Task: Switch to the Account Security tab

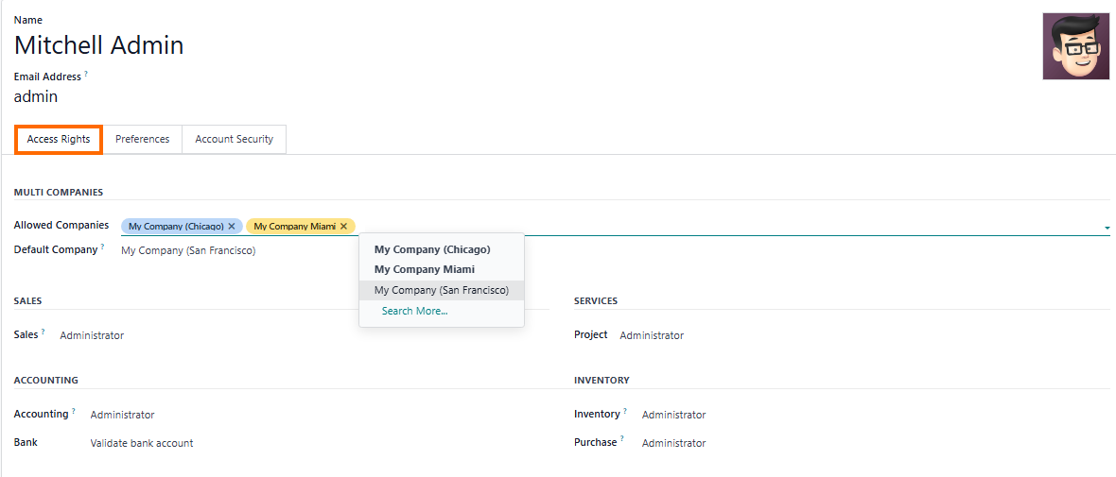Action: click(235, 140)
